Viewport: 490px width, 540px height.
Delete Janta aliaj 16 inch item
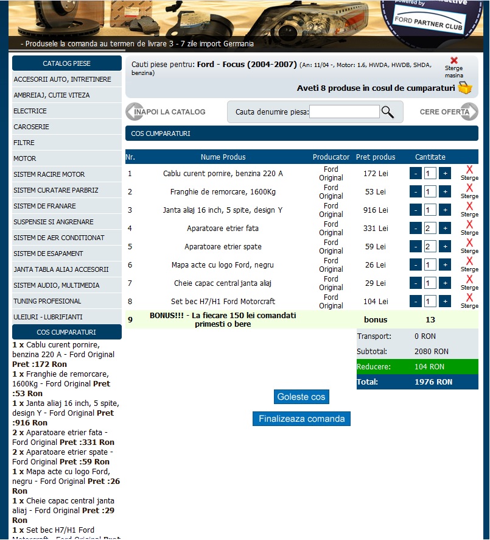(x=469, y=207)
